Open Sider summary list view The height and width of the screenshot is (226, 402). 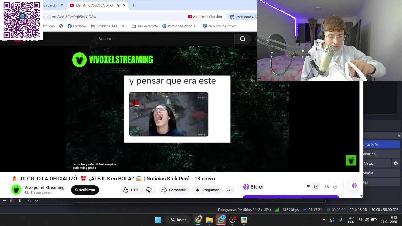[308, 187]
